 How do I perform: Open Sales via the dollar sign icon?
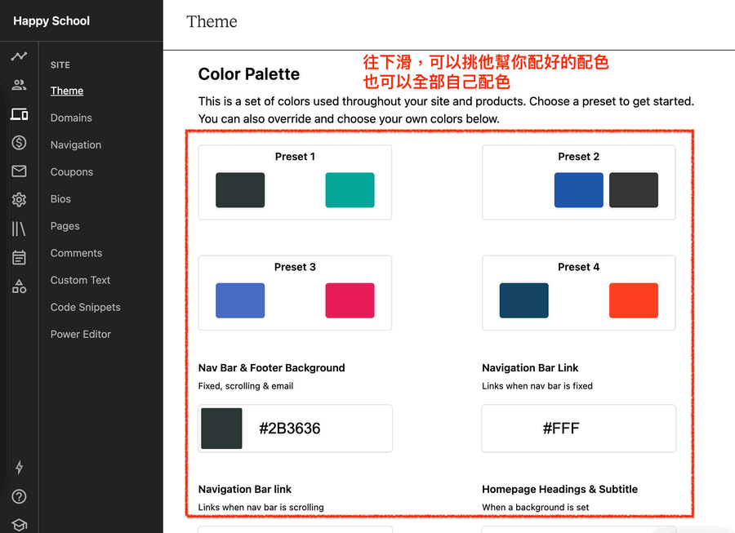pyautogui.click(x=19, y=143)
